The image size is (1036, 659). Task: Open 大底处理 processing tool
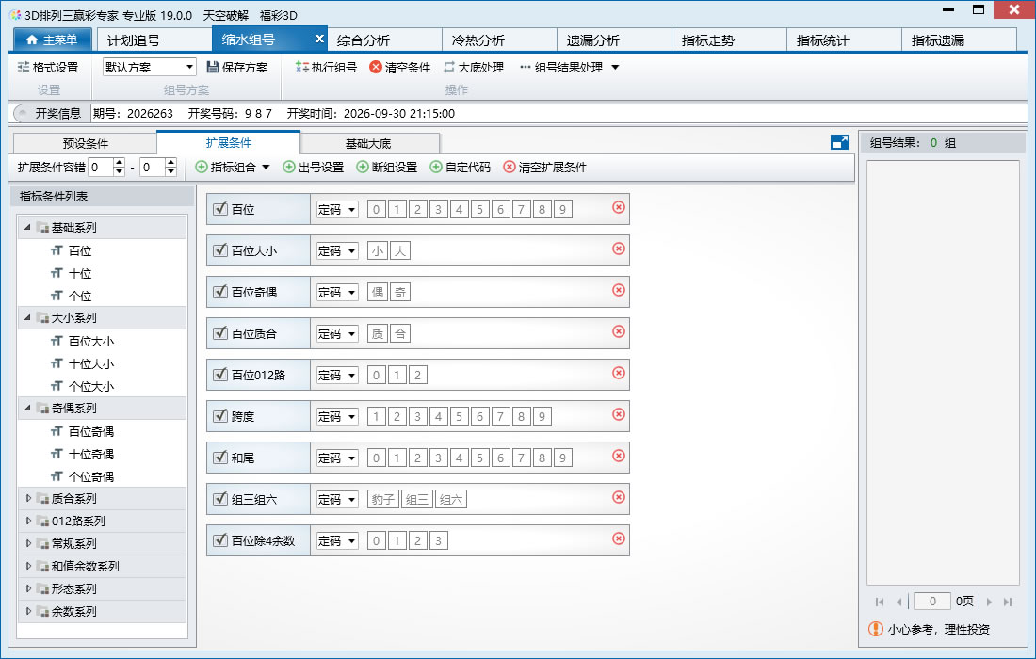click(x=474, y=68)
